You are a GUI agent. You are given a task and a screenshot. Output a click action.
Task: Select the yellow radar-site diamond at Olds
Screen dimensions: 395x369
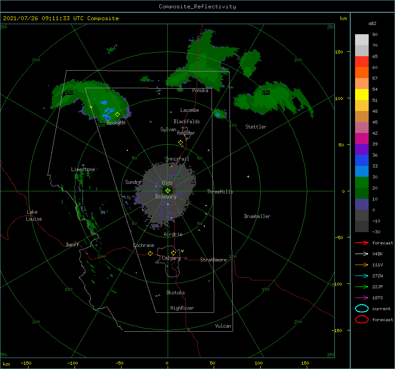[x=168, y=191]
